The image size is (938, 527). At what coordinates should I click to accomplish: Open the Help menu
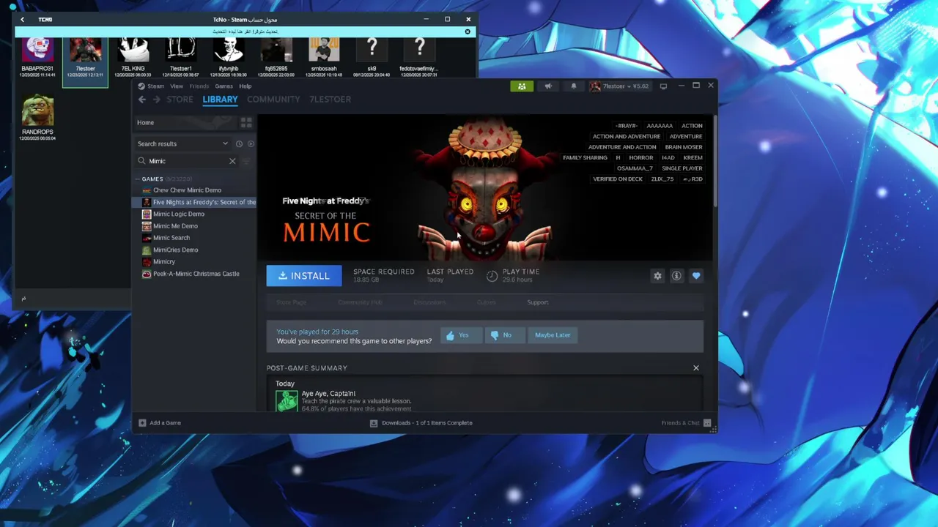coord(245,86)
